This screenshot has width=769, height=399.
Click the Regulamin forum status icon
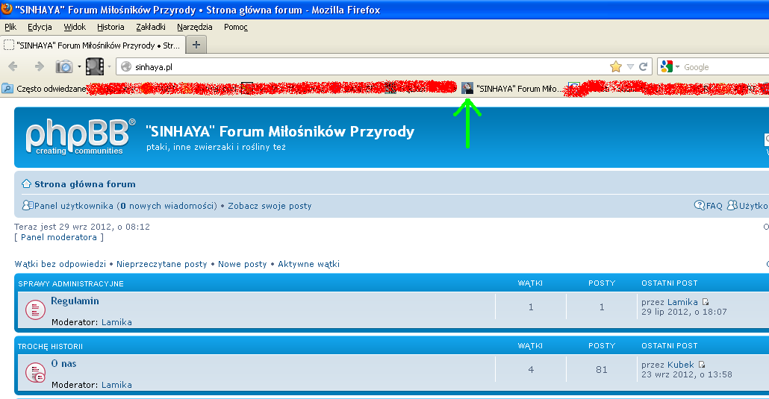(x=35, y=310)
